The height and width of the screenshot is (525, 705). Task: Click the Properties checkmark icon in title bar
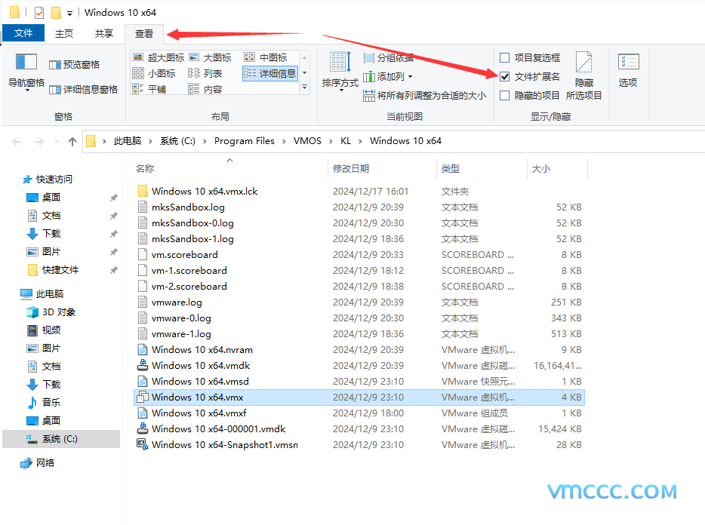39,13
